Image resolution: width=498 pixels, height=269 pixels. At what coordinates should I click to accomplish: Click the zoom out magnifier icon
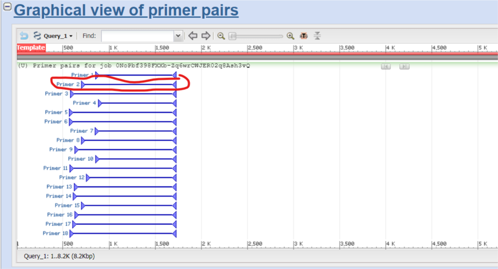(x=221, y=36)
